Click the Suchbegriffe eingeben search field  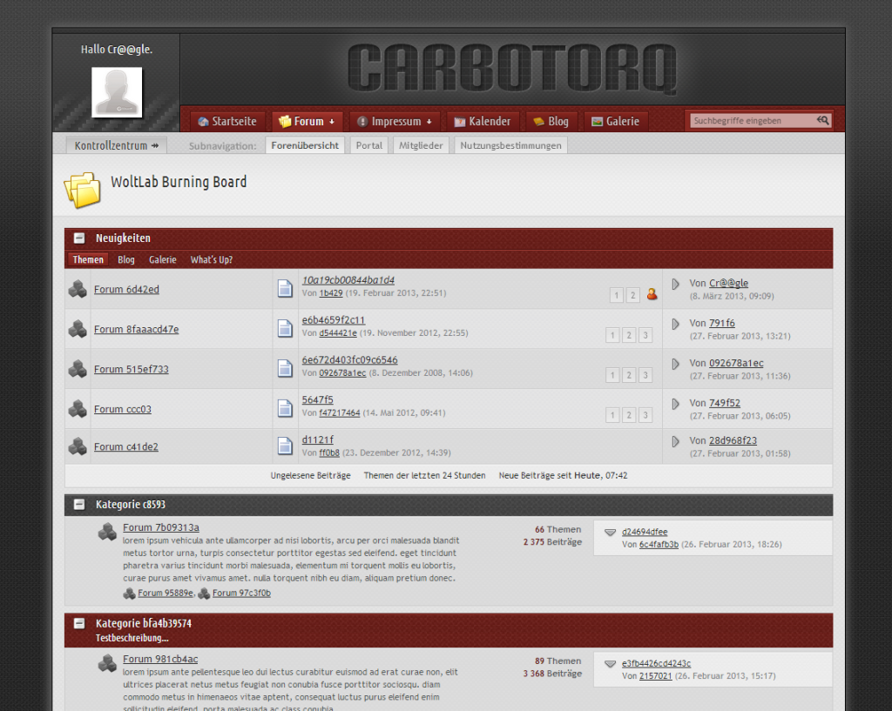tap(751, 121)
